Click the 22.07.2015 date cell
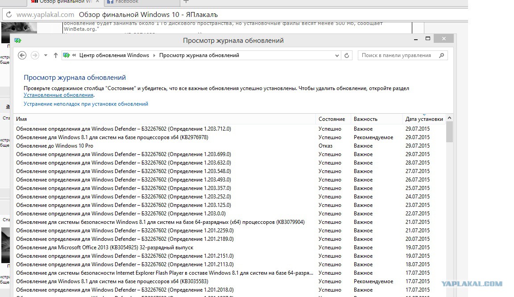 coord(417,214)
